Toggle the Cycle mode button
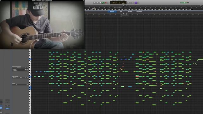203x114 pixels. click(108, 3)
